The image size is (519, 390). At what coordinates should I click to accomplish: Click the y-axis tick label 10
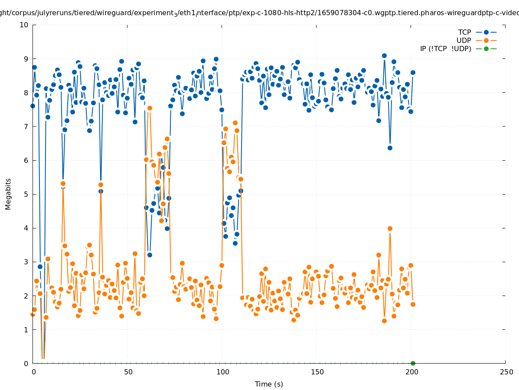pyautogui.click(x=24, y=25)
